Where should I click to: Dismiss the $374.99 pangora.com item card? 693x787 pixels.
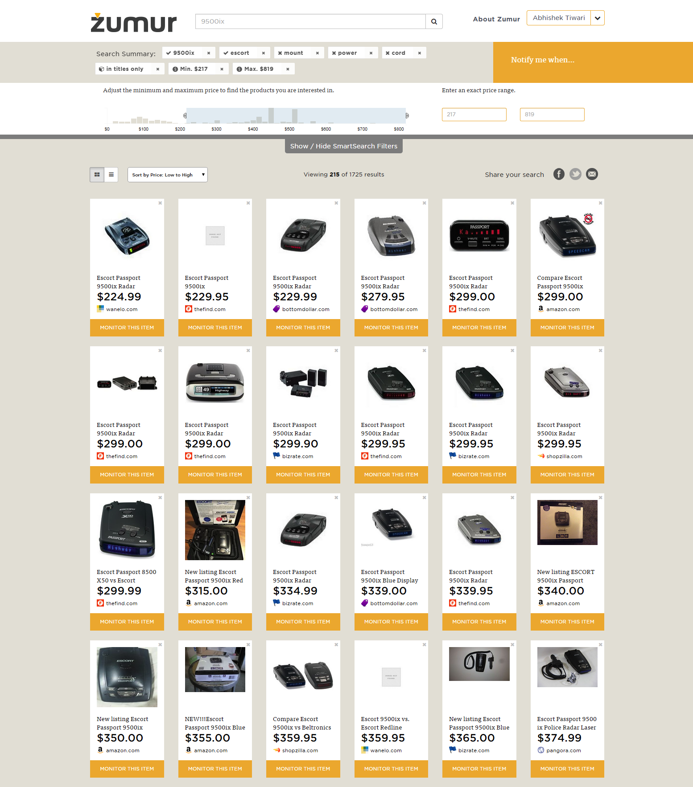tap(600, 645)
